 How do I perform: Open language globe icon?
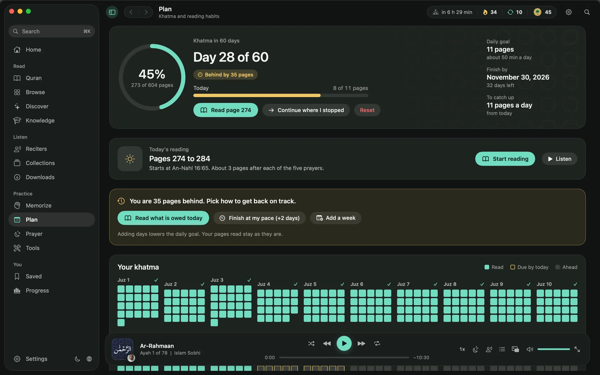click(x=89, y=359)
